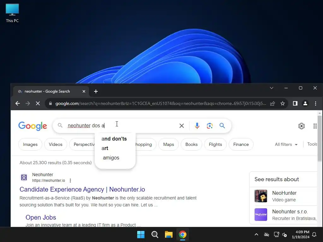Open Windows taskbar search
This screenshot has width=323, height=242.
pyautogui.click(x=155, y=234)
